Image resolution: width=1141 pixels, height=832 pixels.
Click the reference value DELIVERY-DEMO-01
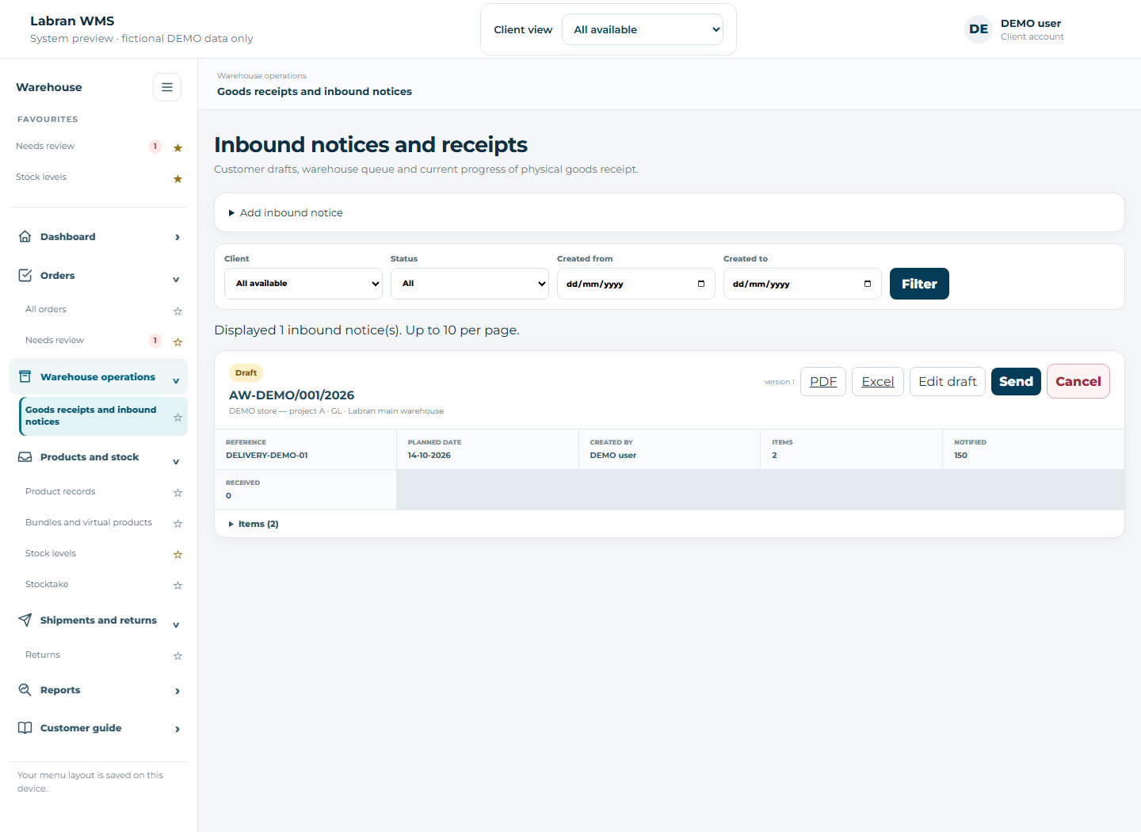267,456
